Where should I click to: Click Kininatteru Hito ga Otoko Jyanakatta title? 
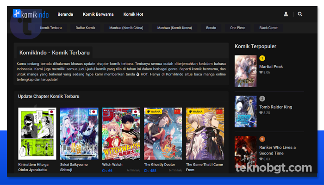pos(33,167)
